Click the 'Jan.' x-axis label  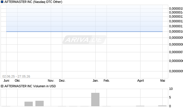click(95, 81)
